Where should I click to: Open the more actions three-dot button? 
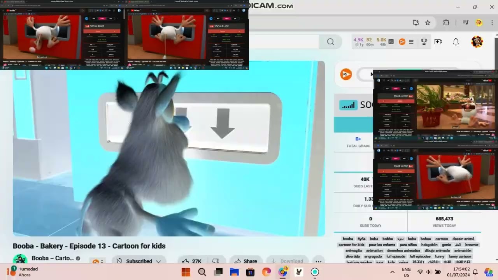[318, 261]
